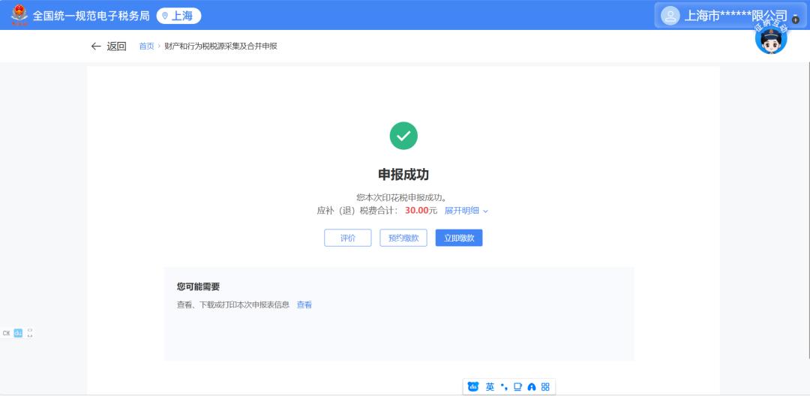Image resolution: width=810 pixels, height=396 pixels.
Task: Click the 预约缴款 button
Action: click(403, 238)
